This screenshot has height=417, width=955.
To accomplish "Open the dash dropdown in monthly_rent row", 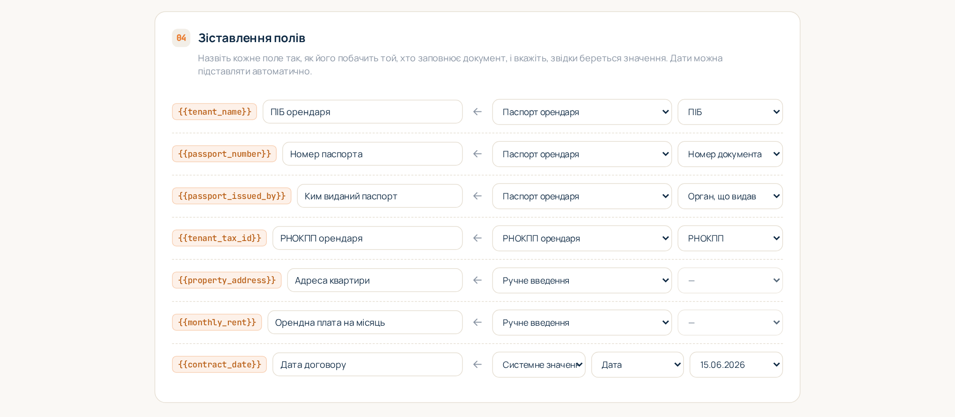I will (x=730, y=322).
